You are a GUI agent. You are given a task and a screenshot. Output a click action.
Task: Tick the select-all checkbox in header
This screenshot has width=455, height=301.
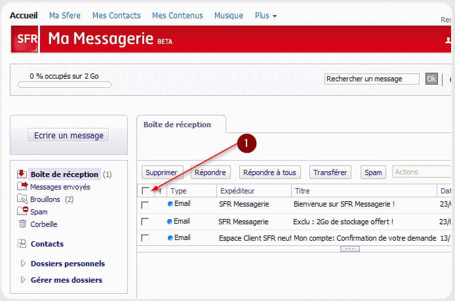click(146, 191)
